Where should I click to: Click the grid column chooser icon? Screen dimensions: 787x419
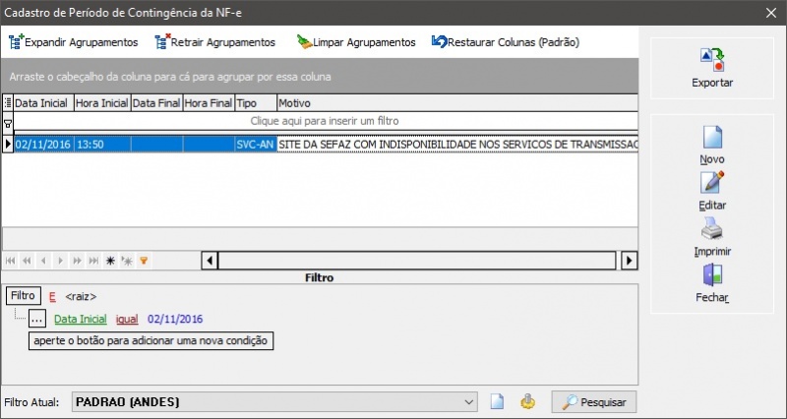click(x=8, y=103)
